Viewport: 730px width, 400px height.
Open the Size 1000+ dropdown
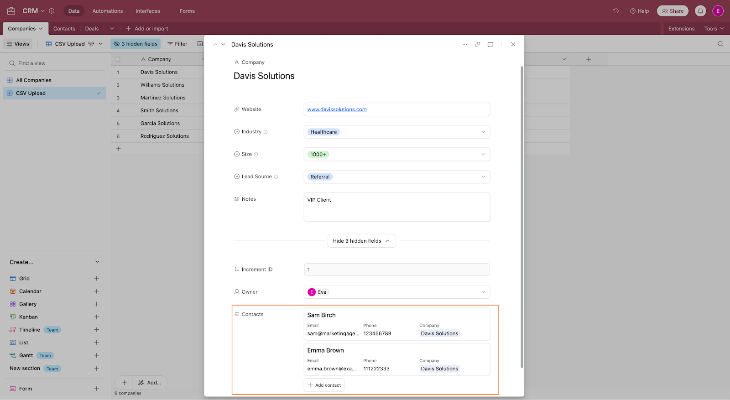click(x=396, y=154)
